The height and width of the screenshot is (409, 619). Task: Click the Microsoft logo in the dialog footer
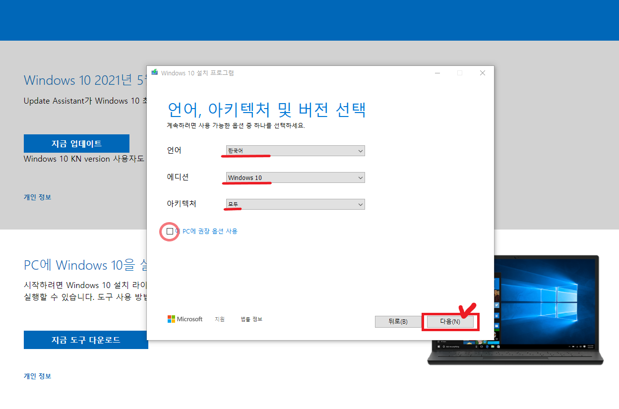click(x=185, y=319)
